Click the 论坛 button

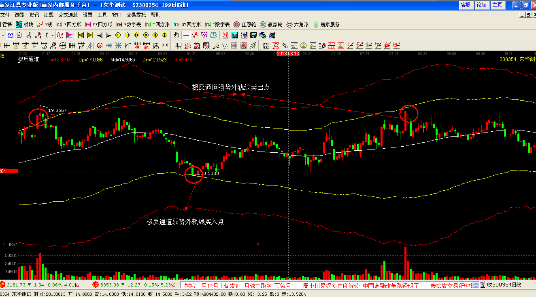click(481, 5)
